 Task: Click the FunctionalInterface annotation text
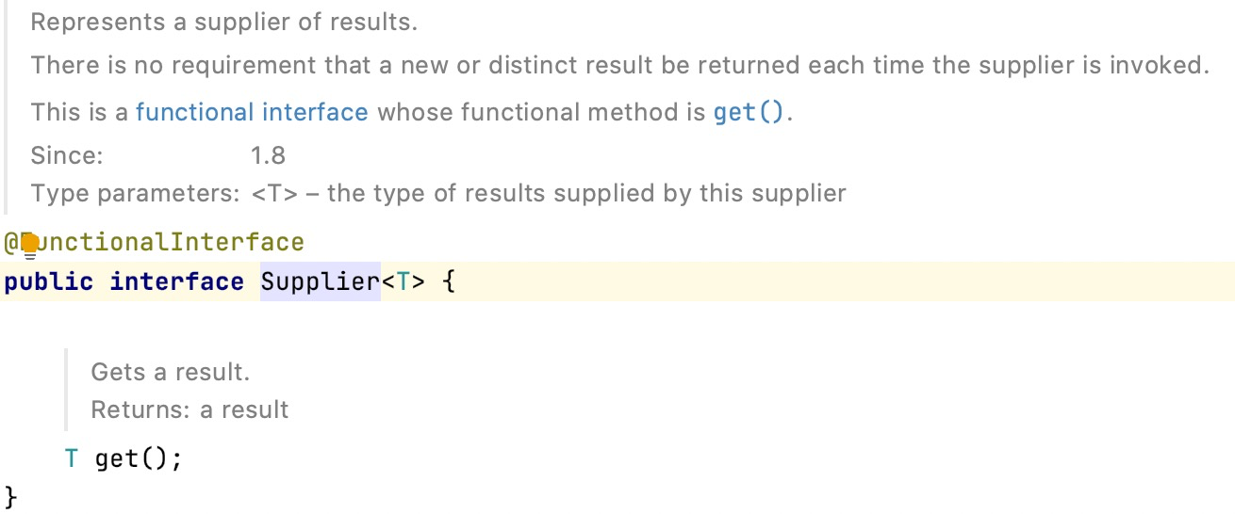pos(172,242)
